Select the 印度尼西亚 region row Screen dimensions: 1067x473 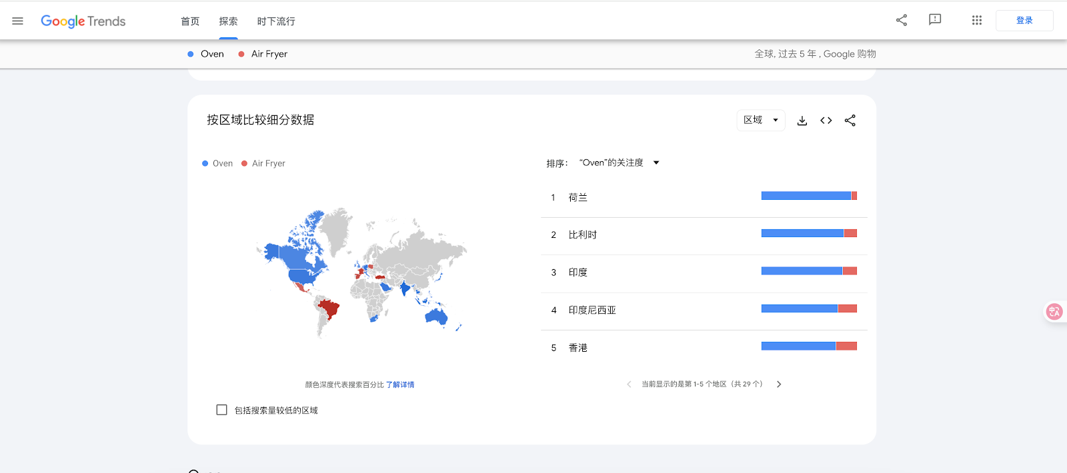point(704,310)
